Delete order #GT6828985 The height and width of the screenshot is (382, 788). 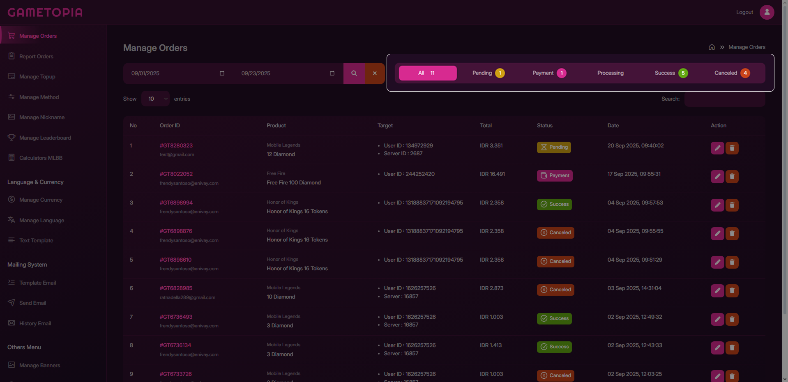click(732, 291)
